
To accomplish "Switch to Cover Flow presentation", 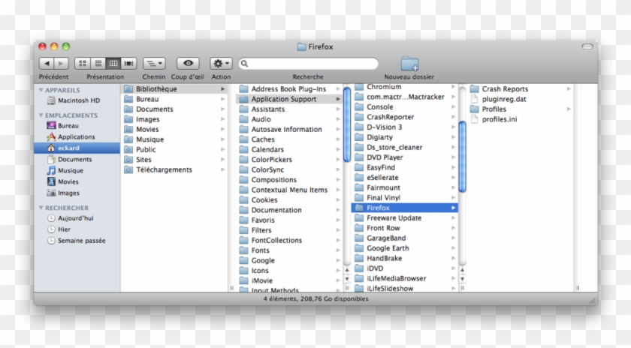I will point(128,64).
